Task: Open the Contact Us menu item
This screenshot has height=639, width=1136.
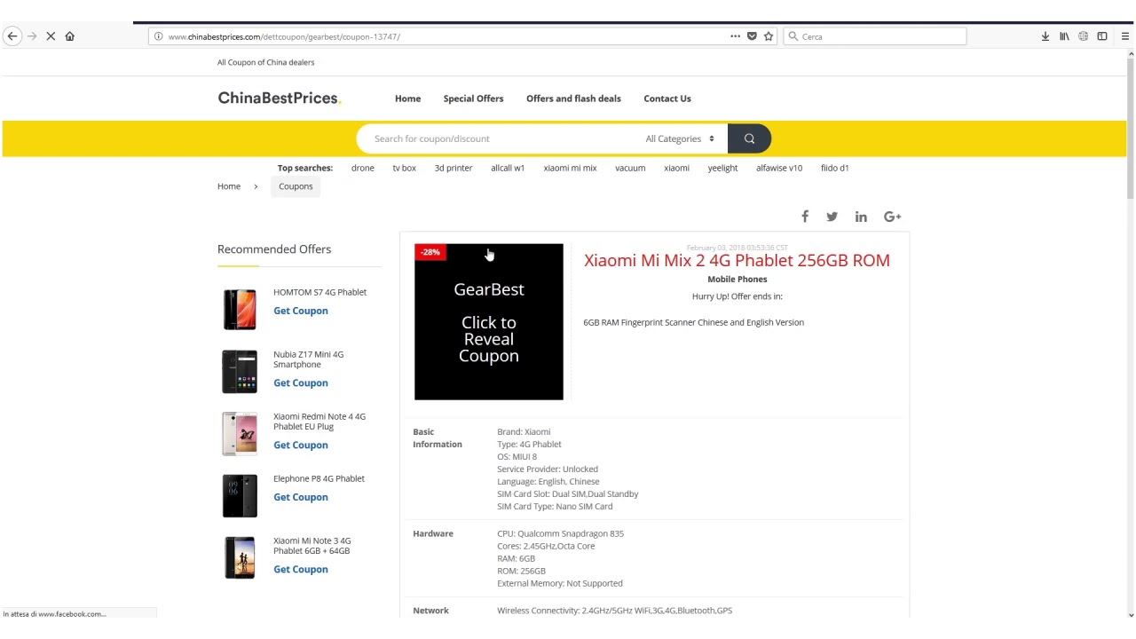Action: [x=667, y=99]
